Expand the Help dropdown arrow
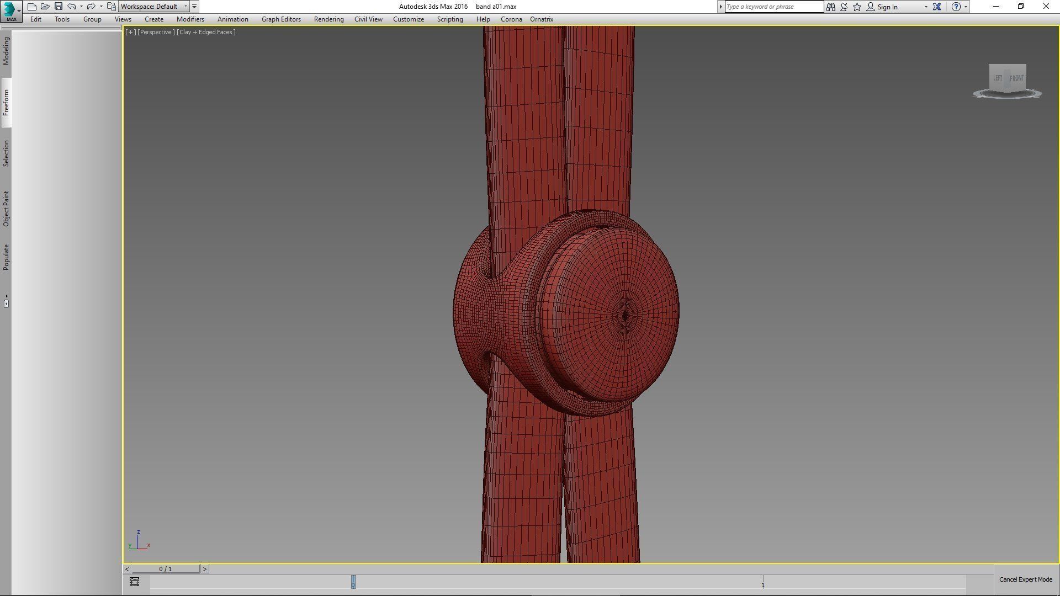 tap(966, 7)
